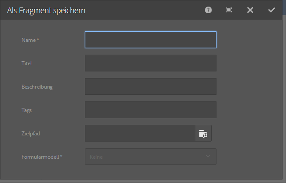Expand Formularmodell using its chevron arrow
Viewport: 286px width, 183px height.
click(x=208, y=156)
